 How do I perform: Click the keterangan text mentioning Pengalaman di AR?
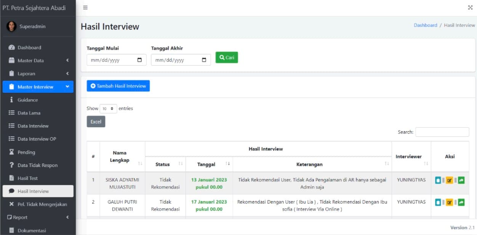coord(312,183)
